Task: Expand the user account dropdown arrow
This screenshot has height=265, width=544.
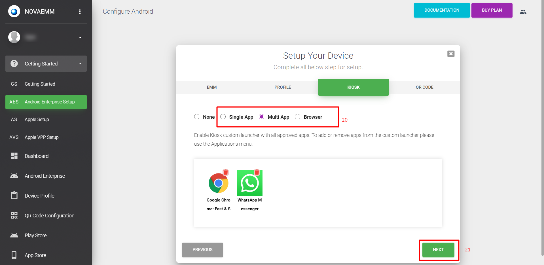Action: point(80,37)
